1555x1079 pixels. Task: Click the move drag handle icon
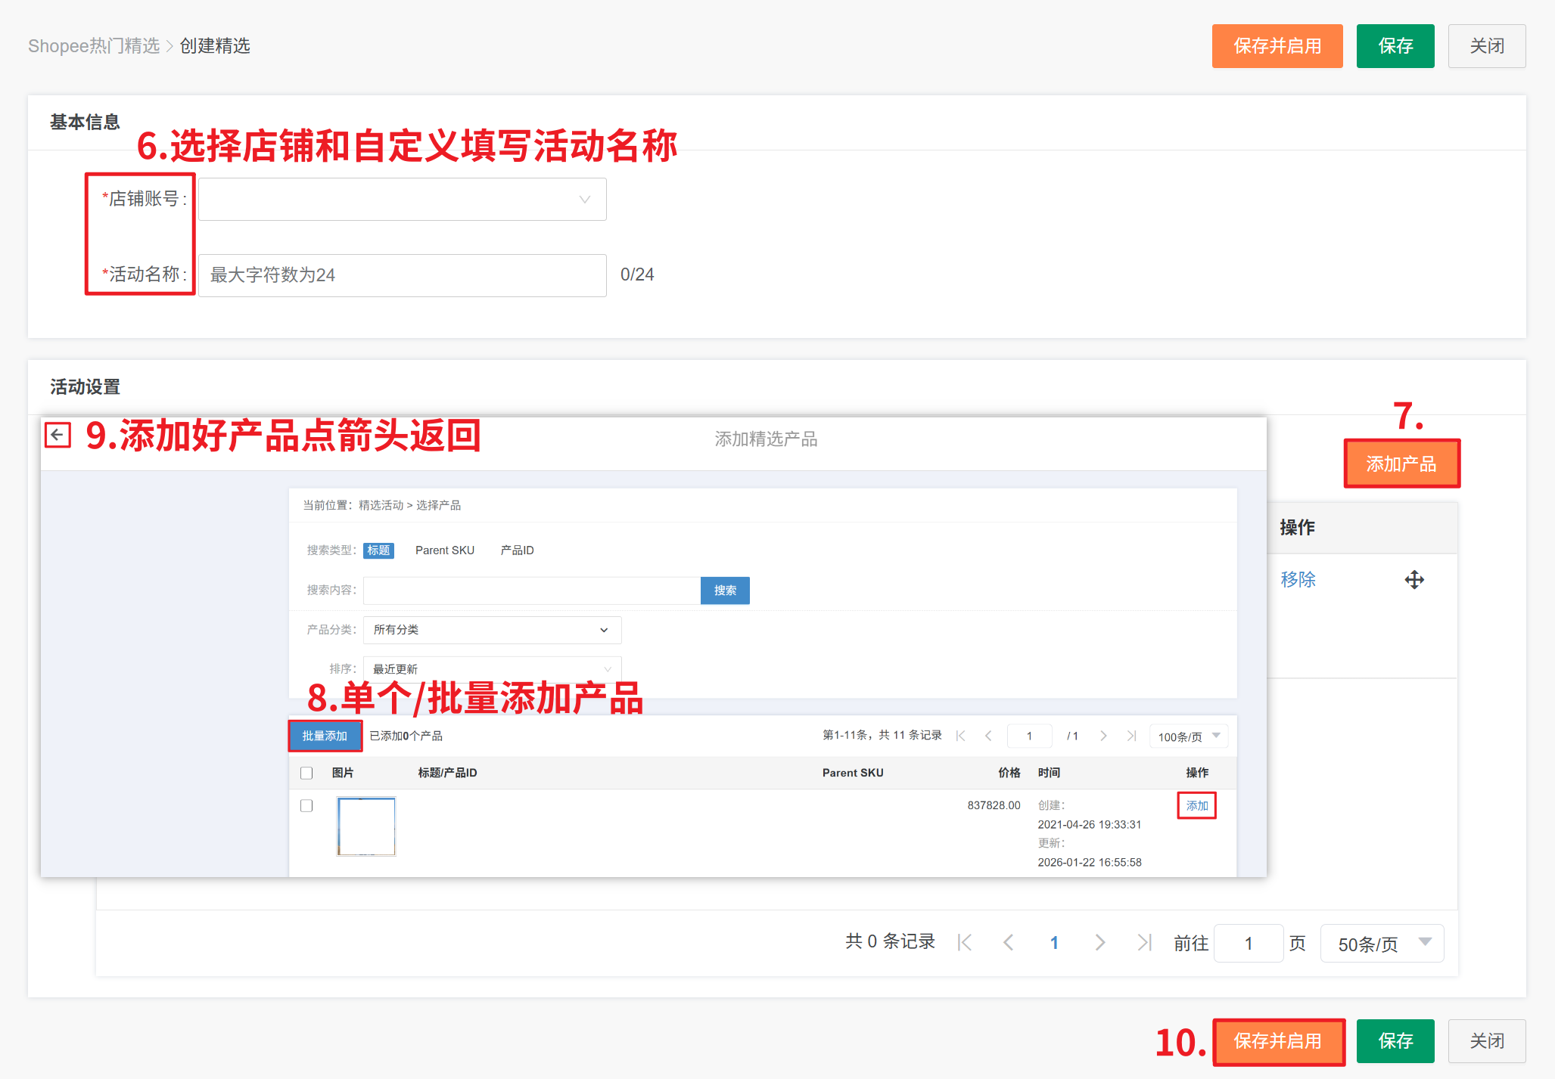point(1413,580)
